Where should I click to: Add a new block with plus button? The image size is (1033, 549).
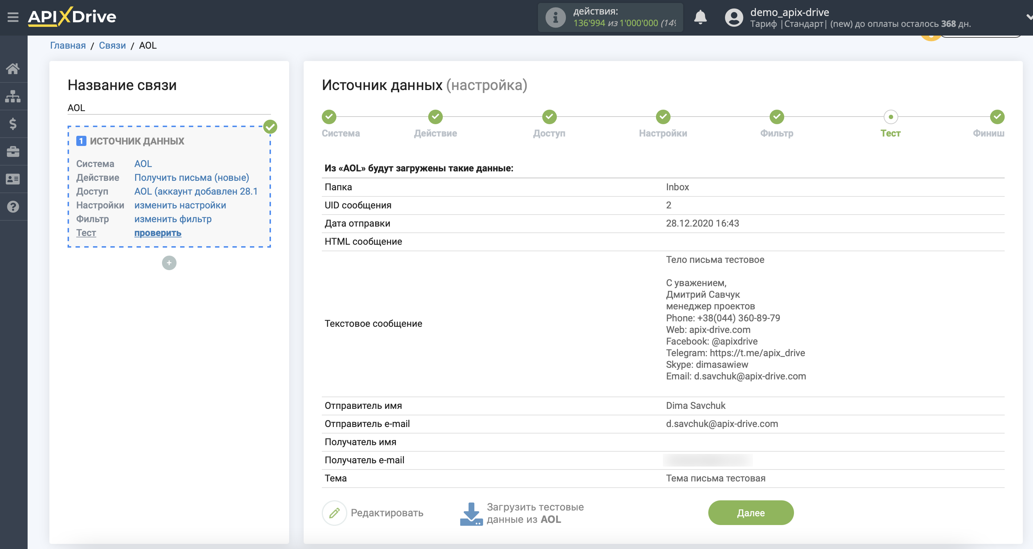click(169, 263)
